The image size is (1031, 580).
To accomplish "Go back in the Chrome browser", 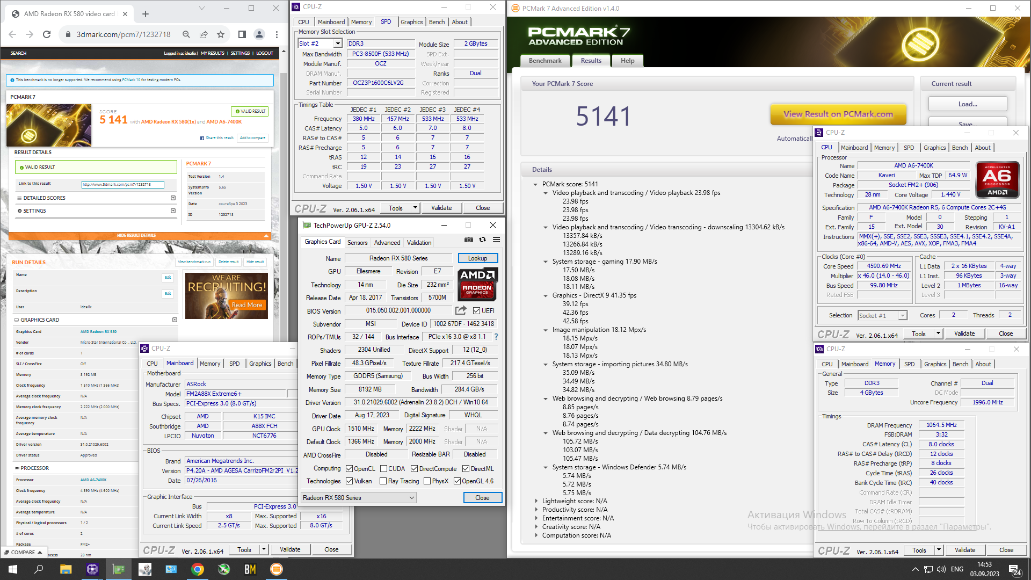I will click(12, 34).
